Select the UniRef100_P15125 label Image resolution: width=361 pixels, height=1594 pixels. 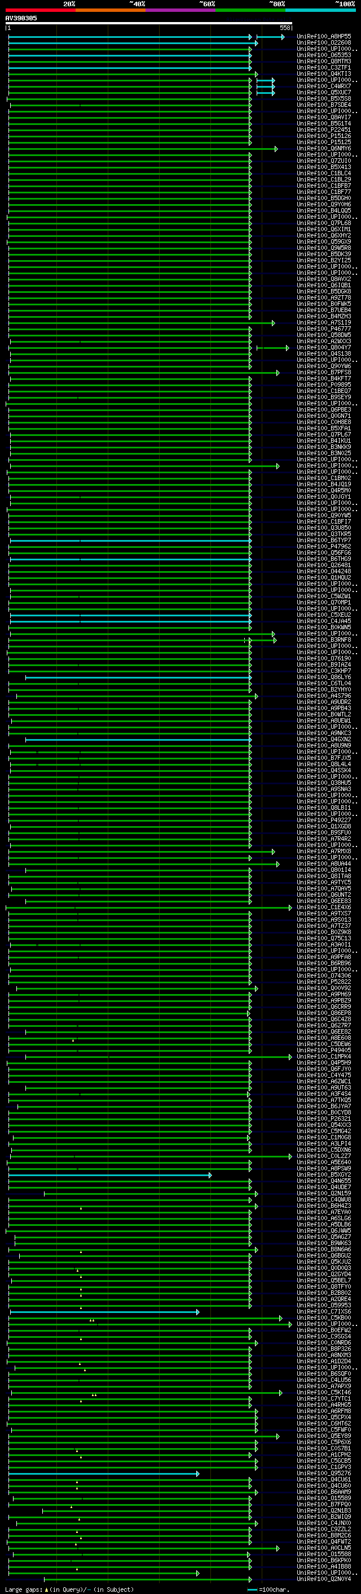click(x=324, y=142)
